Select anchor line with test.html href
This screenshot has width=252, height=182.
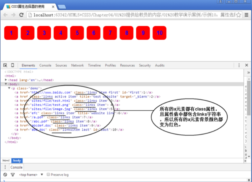click(x=67, y=101)
